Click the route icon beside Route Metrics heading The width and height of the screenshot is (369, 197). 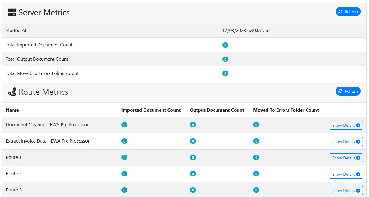(x=12, y=92)
